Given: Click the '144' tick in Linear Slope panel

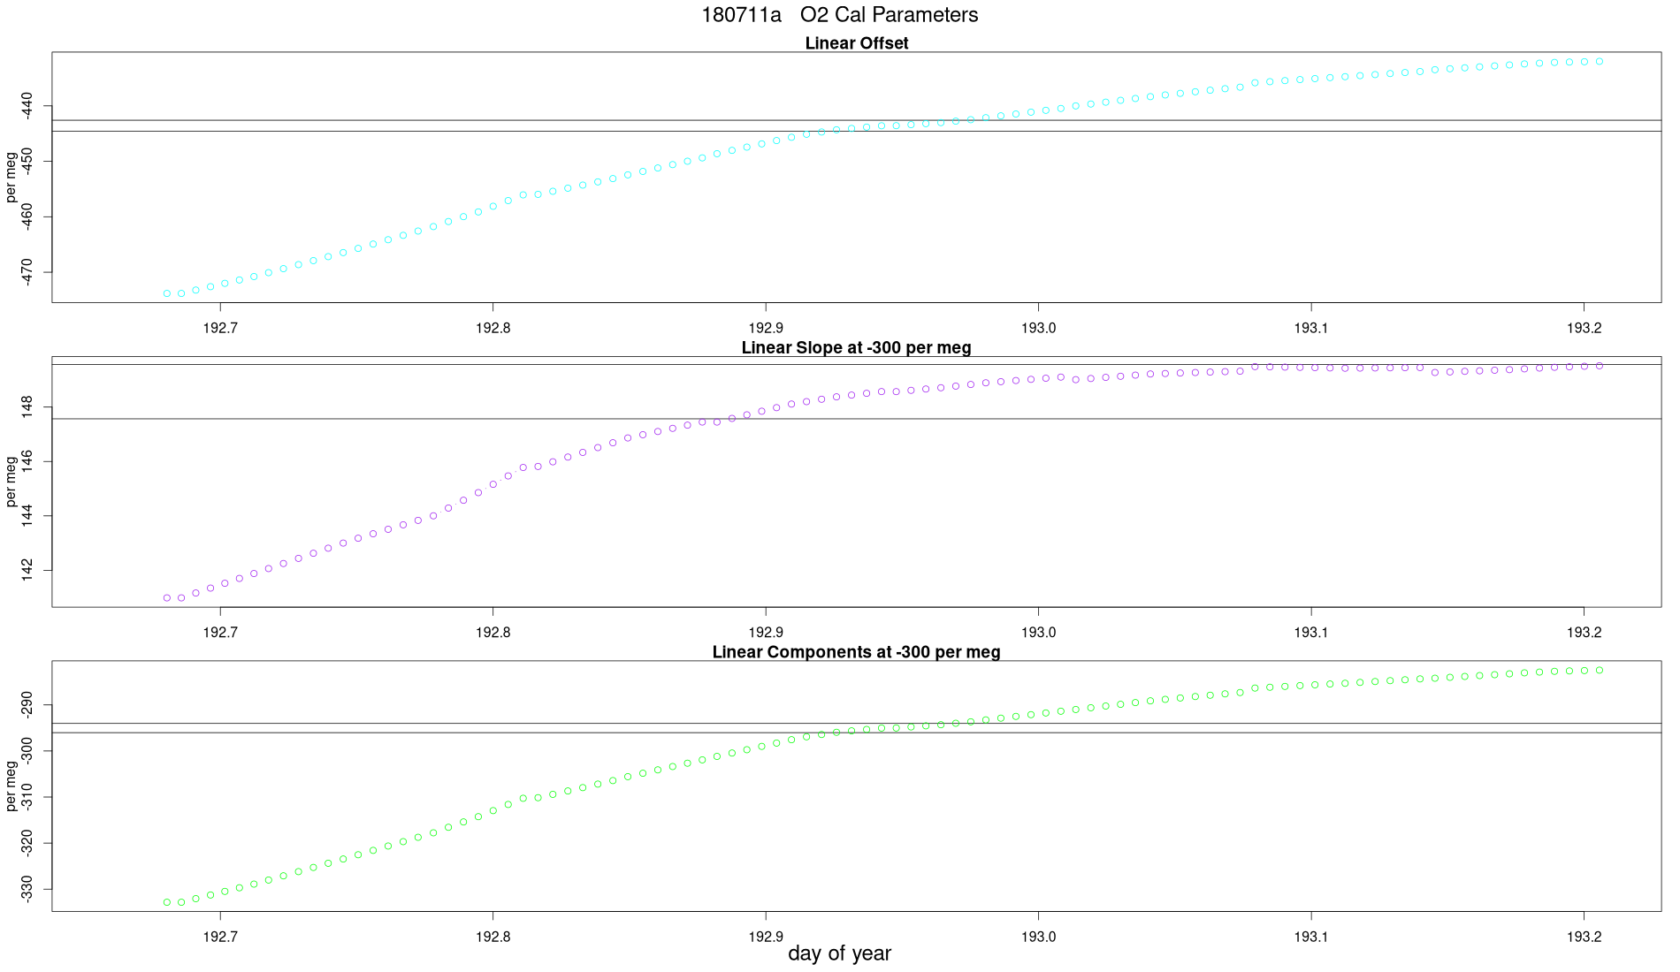Looking at the screenshot, I should tap(27, 516).
